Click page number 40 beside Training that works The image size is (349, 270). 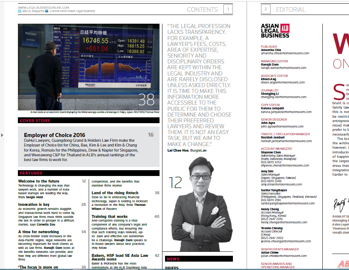pyautogui.click(x=157, y=216)
